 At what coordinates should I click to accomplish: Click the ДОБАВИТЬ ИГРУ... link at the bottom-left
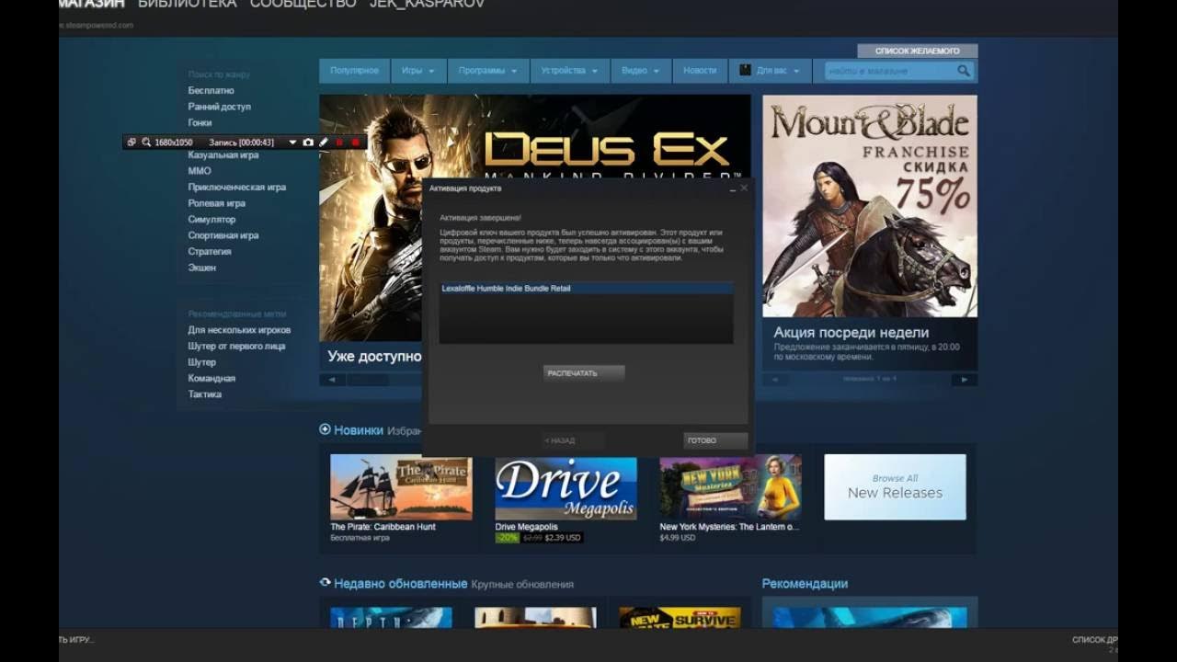coord(76,640)
